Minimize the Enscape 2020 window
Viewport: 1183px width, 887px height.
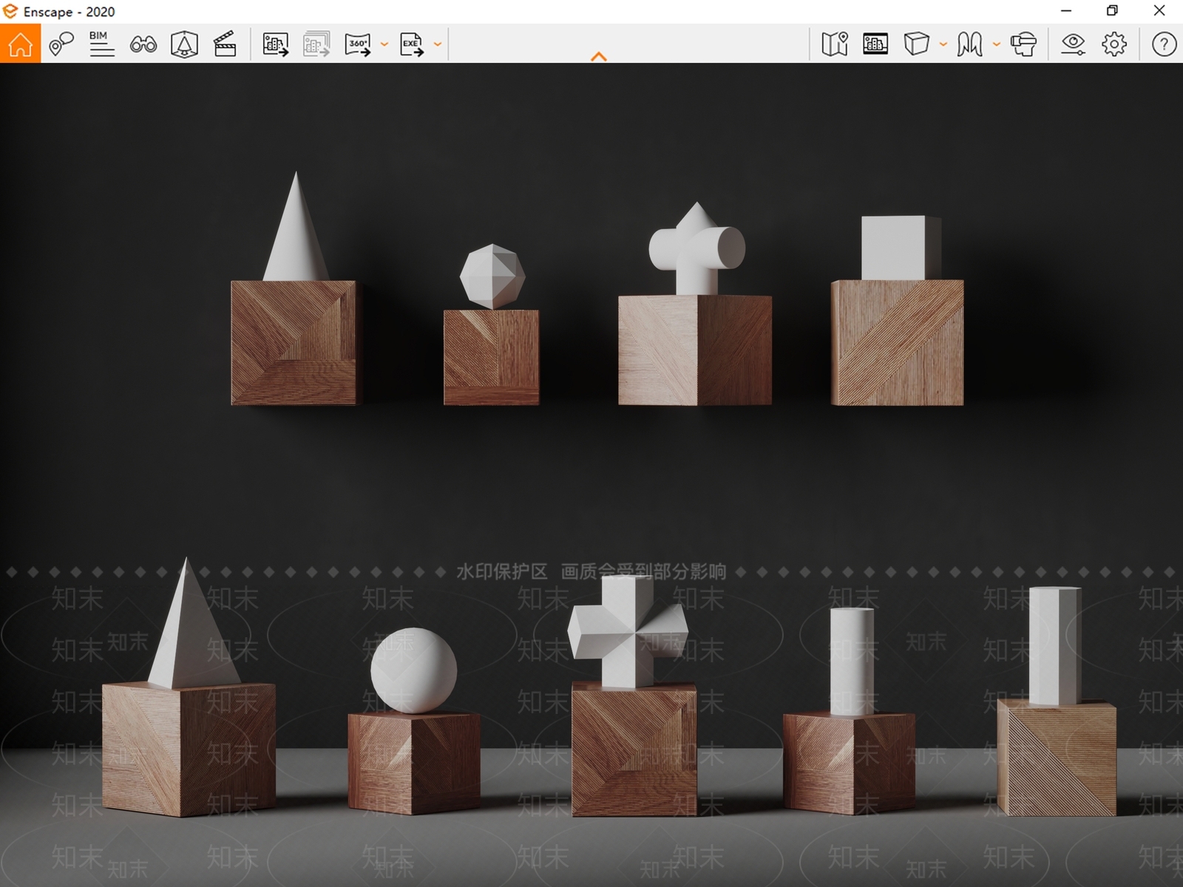coord(1066,10)
